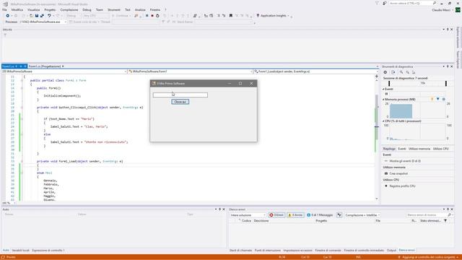Toggle the 0 Avvisi warnings filter
This screenshot has width=462, height=260.
tap(295, 215)
